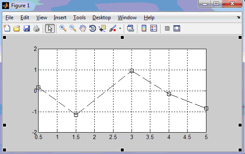
Task: Open a file via folder icon
Action: pos(17,29)
